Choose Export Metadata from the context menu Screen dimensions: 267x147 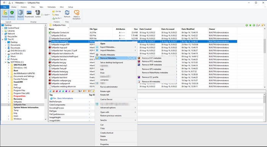[x=116, y=47]
